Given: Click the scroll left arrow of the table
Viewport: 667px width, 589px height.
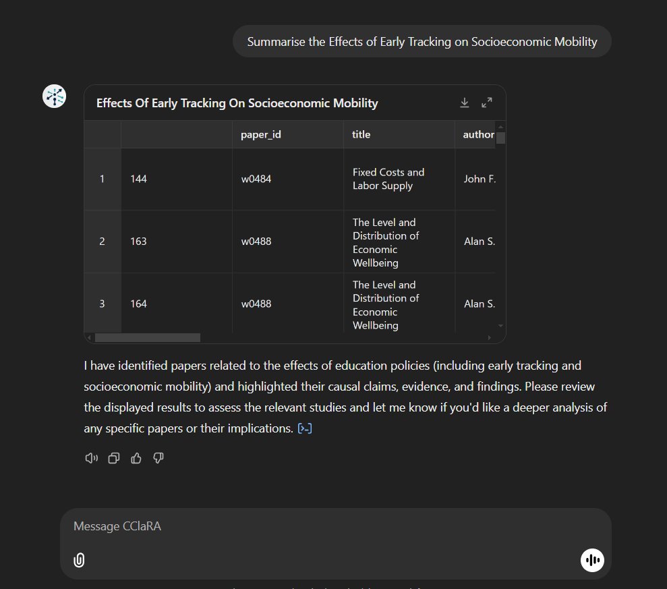Looking at the screenshot, I should (89, 338).
